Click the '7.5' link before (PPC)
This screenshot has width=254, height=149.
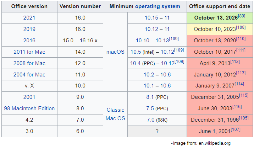pyautogui.click(x=150, y=108)
